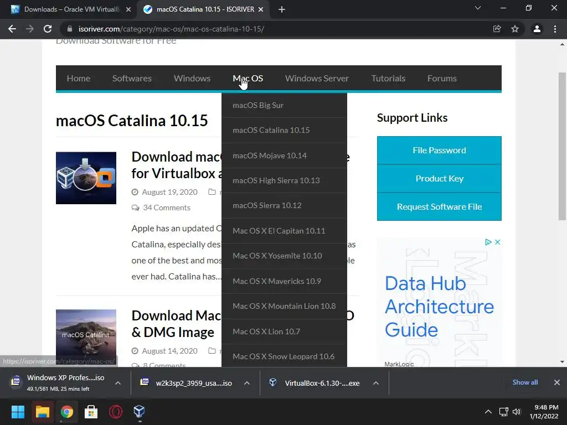Open VirtualBox from the taskbar
The width and height of the screenshot is (567, 425).
point(139,412)
